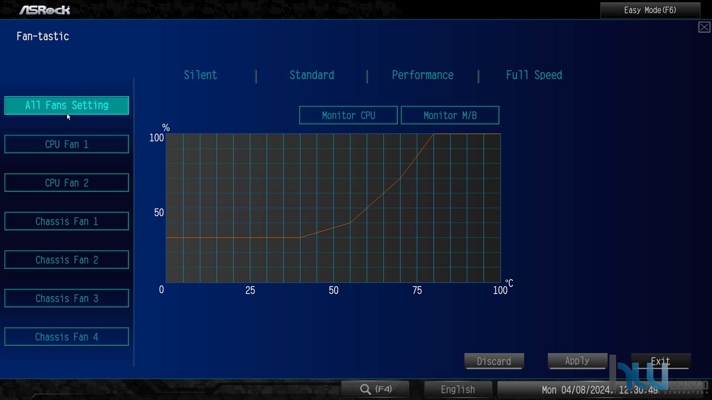Select Chassis Fan 3
The width and height of the screenshot is (712, 400).
(67, 298)
